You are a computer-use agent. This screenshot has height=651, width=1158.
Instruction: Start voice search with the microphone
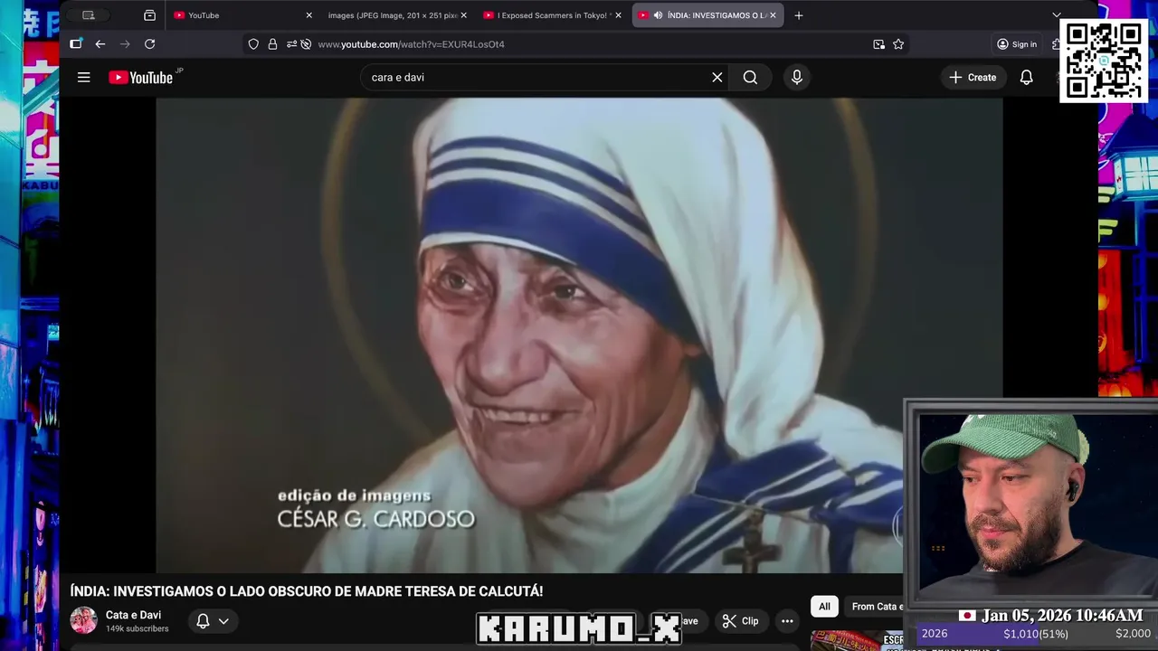click(796, 78)
